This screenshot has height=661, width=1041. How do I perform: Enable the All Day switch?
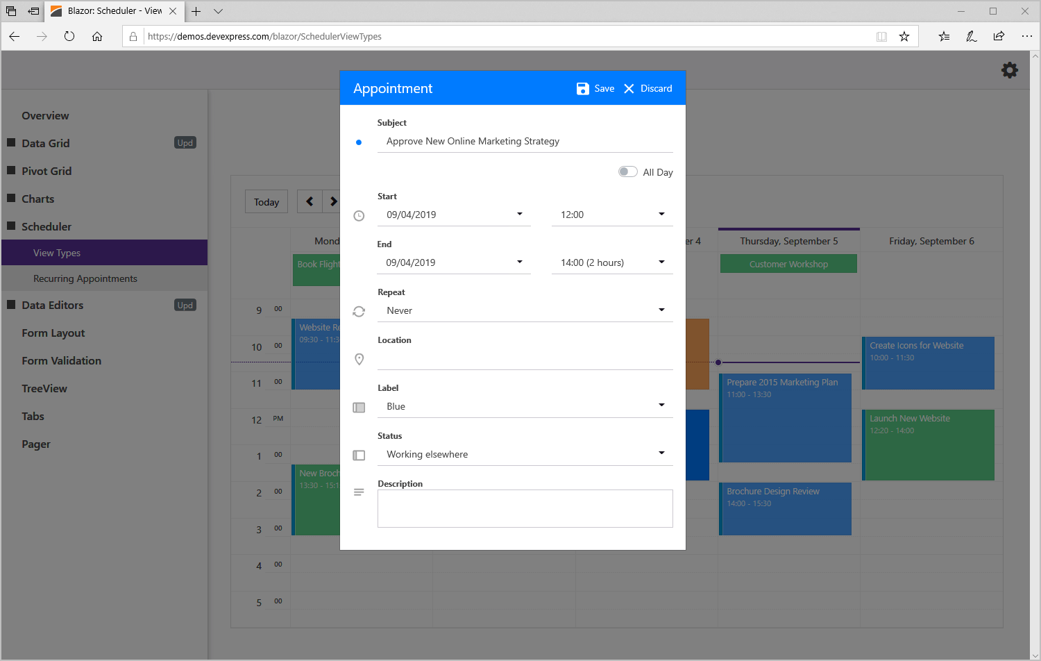[627, 171]
